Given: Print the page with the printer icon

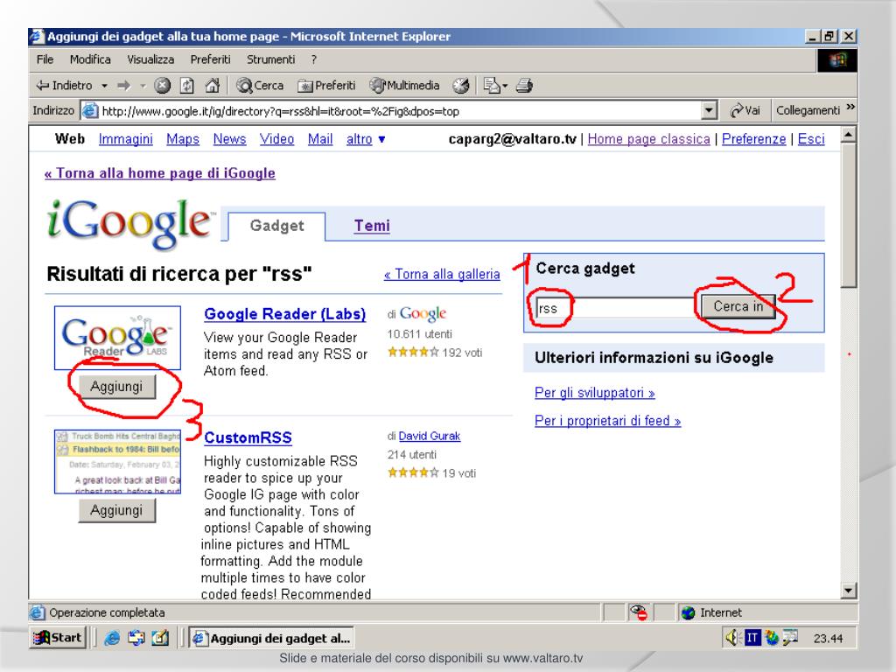Looking at the screenshot, I should tap(524, 86).
